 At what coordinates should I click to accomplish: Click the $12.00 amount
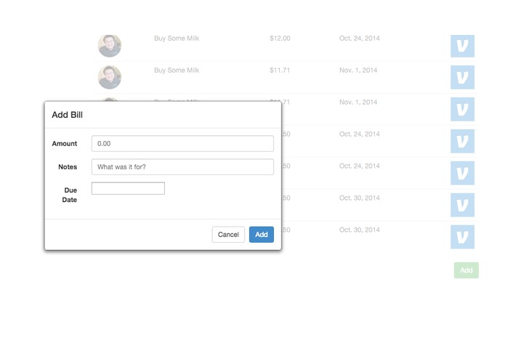pyautogui.click(x=280, y=39)
